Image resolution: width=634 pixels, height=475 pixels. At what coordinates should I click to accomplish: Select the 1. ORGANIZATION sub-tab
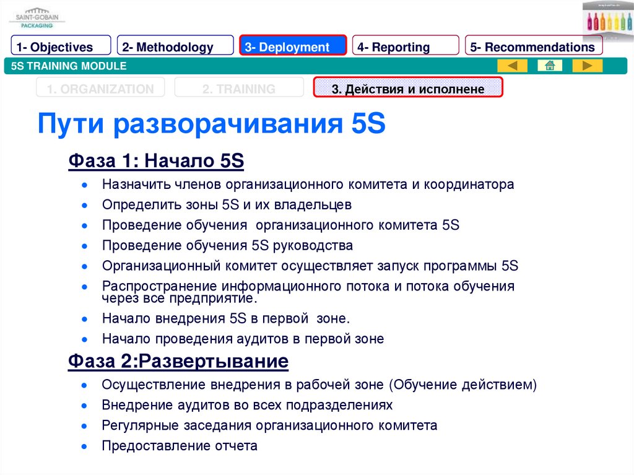tap(100, 89)
